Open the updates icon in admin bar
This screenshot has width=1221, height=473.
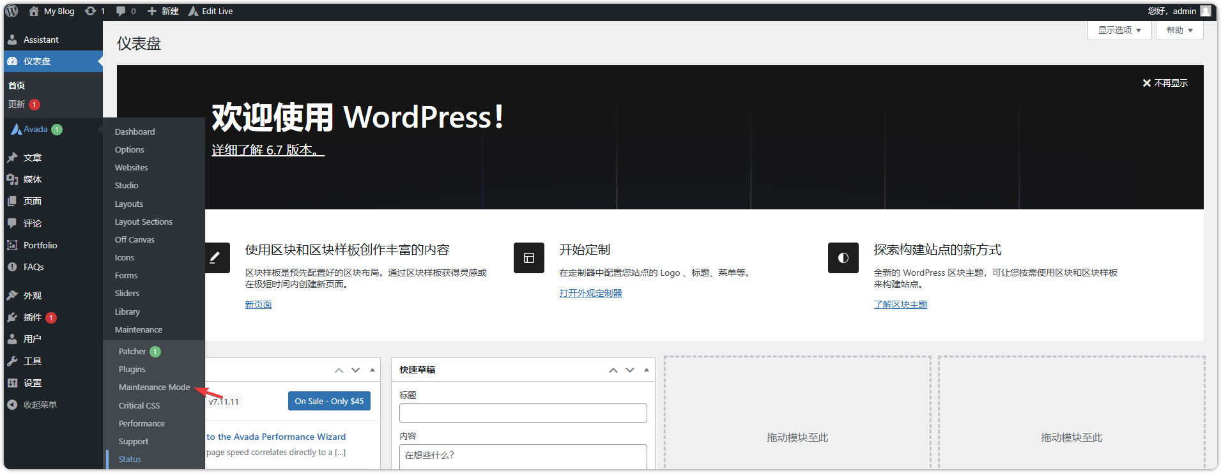90,11
